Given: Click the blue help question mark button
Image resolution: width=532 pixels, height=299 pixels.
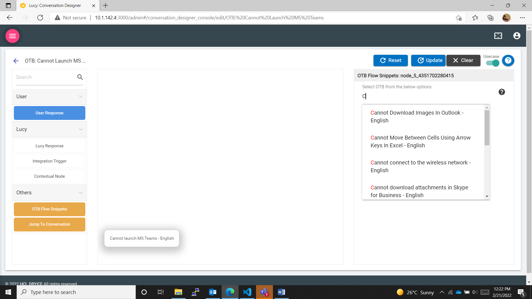Looking at the screenshot, I should 508,60.
